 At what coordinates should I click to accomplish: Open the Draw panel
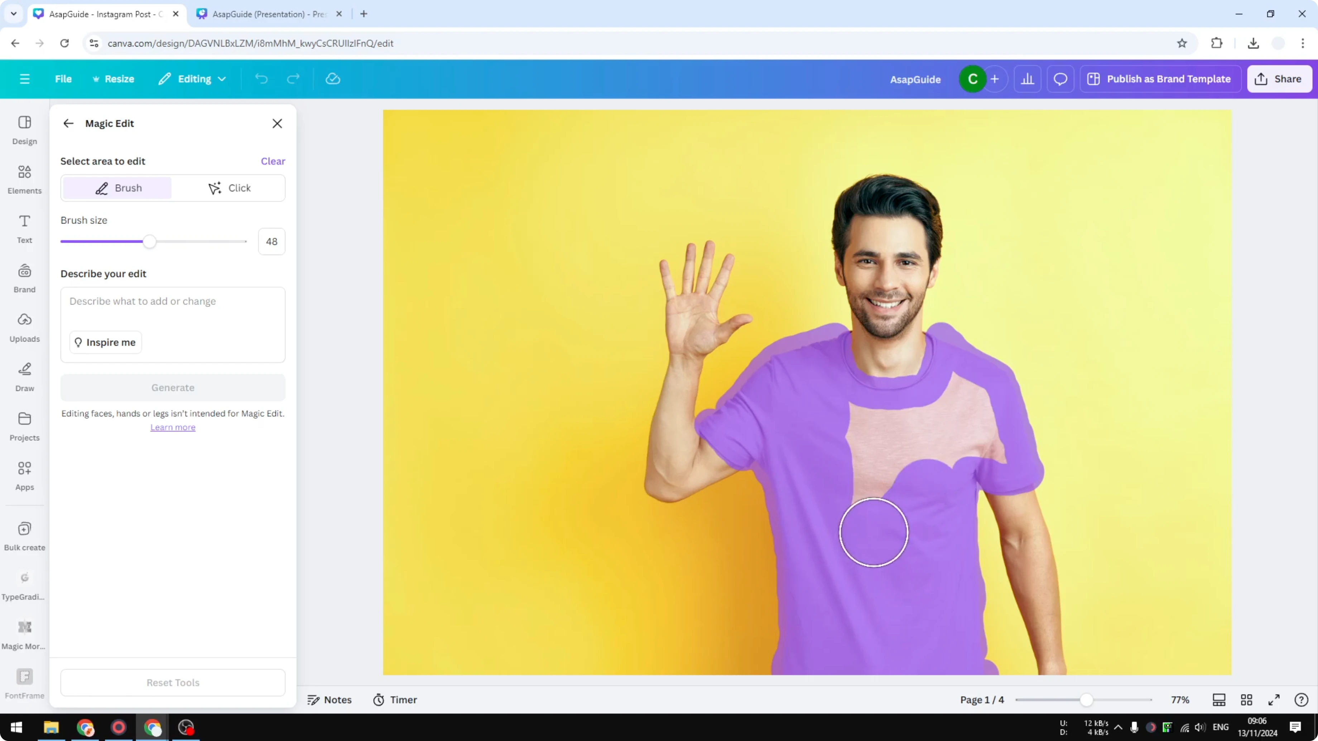point(24,377)
